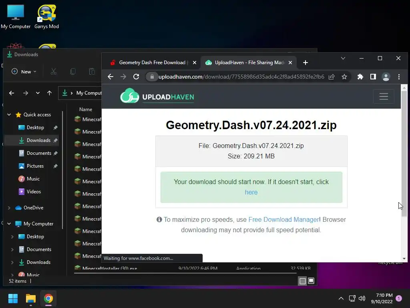Collapse the Quick access tree node
The width and height of the screenshot is (410, 308).
point(9,115)
